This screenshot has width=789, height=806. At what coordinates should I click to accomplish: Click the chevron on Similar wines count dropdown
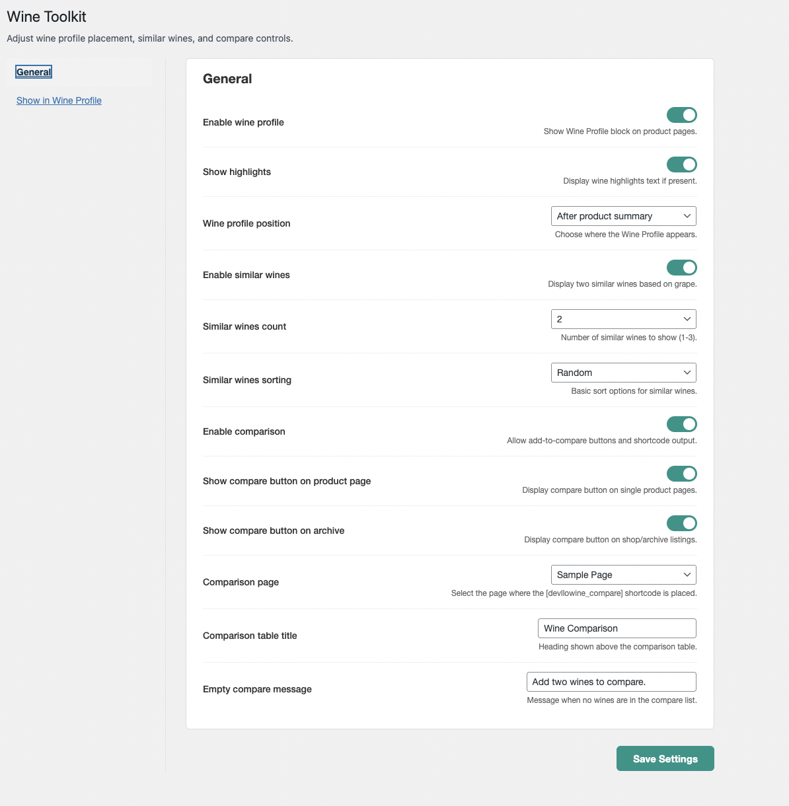tap(687, 318)
